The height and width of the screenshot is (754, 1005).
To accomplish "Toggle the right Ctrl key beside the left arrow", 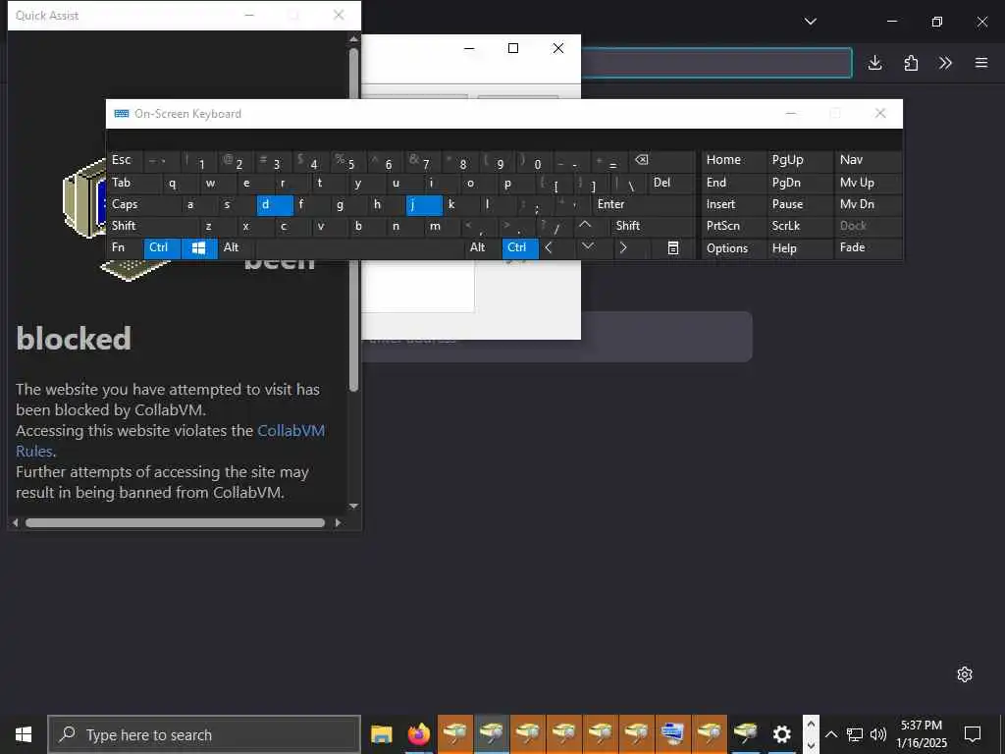I will tap(520, 247).
